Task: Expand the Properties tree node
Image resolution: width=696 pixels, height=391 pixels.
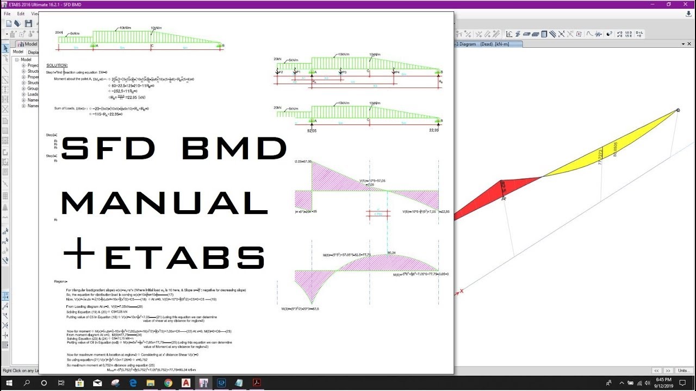Action: 23,77
